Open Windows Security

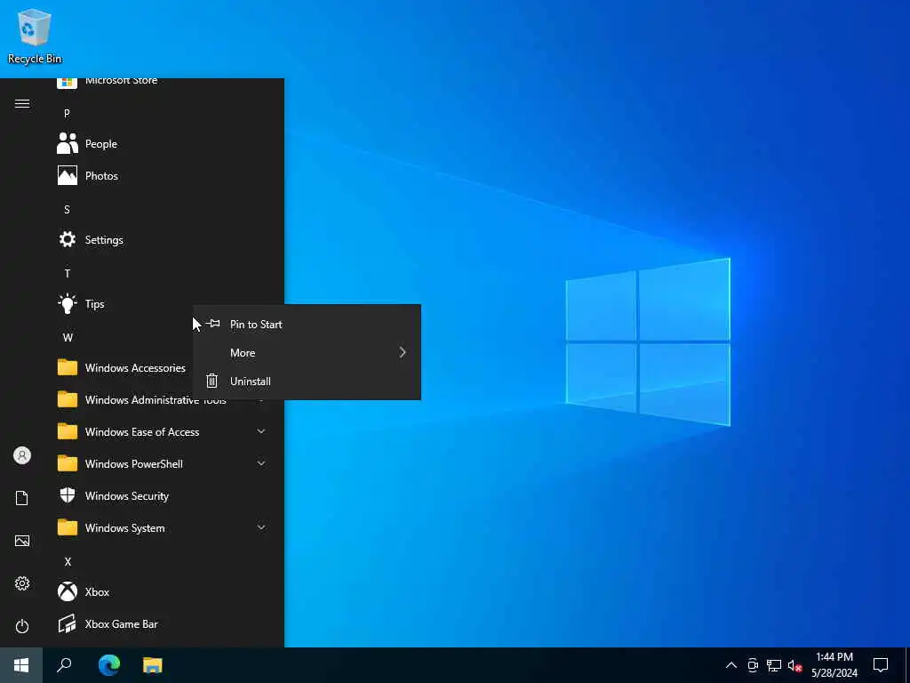[x=163, y=495]
